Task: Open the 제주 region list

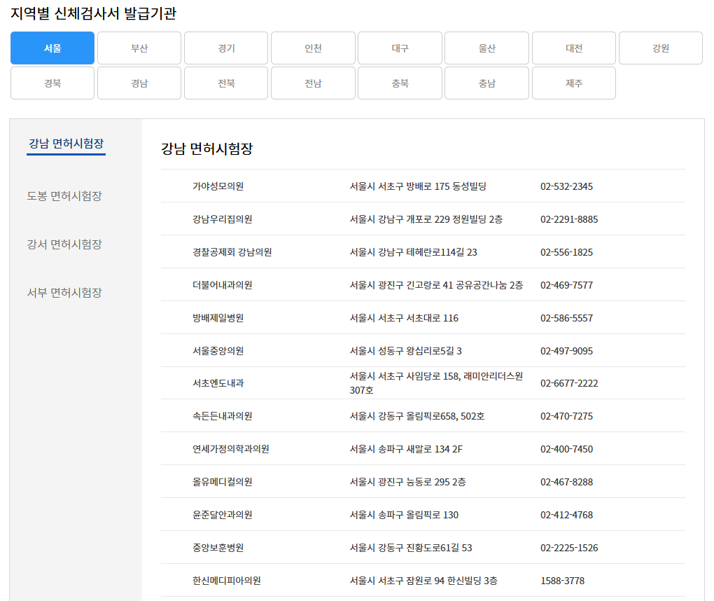Action: (573, 83)
